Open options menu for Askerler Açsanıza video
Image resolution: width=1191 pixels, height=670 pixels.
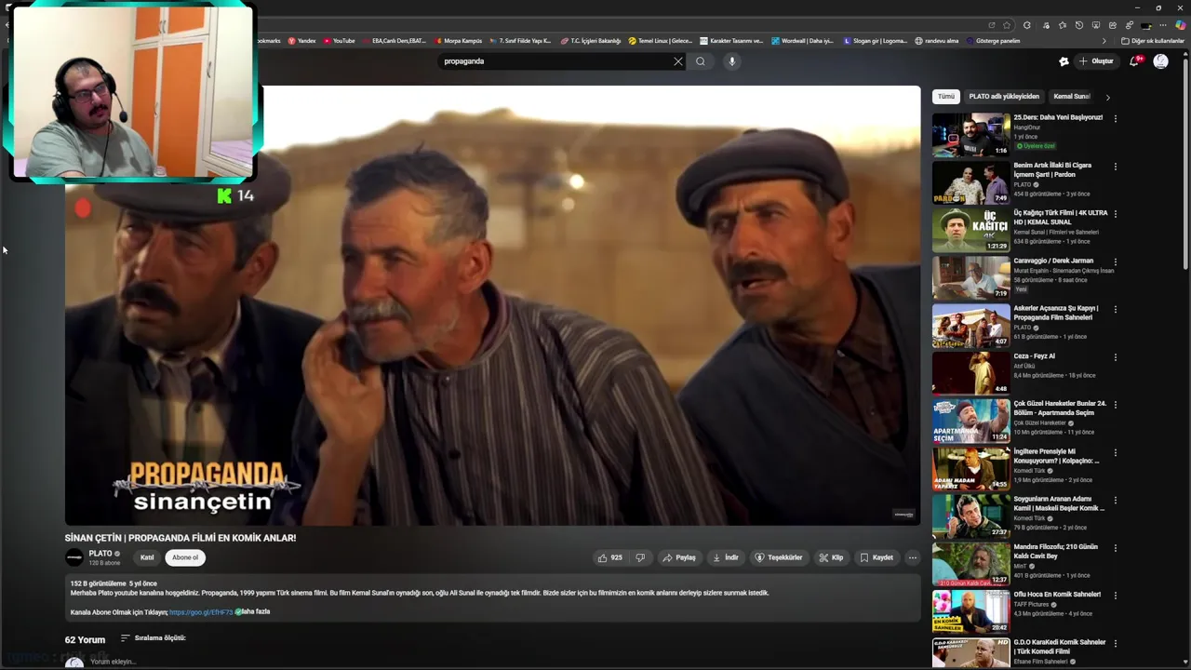tap(1115, 309)
